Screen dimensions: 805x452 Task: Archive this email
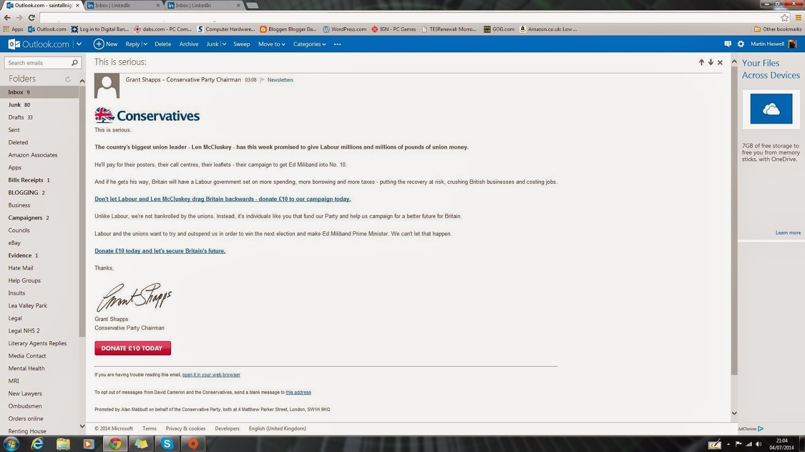(x=189, y=44)
